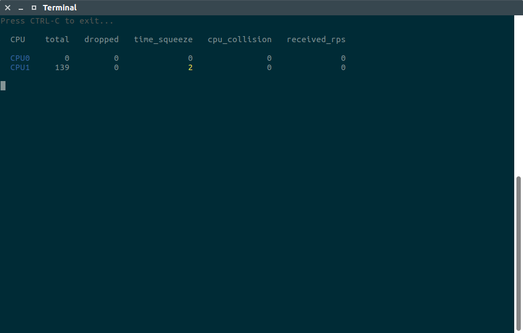This screenshot has width=523, height=333.
Task: Click the CPU0 row label
Action: (x=20, y=58)
